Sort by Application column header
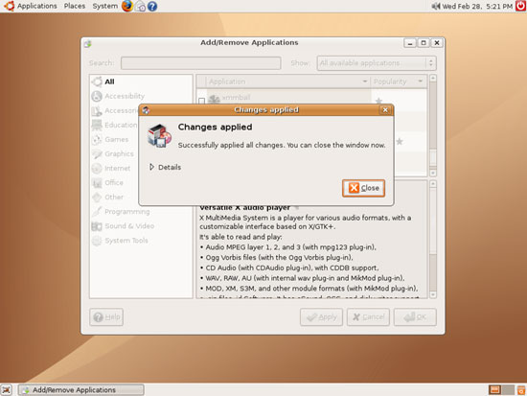The image size is (527, 396). click(287, 82)
